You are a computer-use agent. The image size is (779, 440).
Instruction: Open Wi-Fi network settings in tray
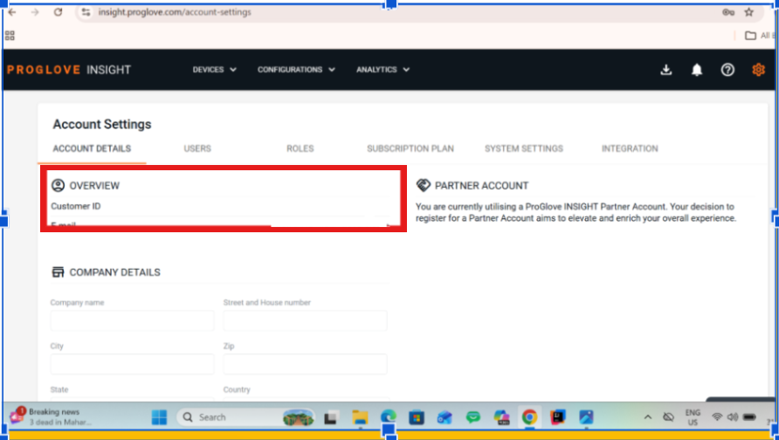click(716, 417)
